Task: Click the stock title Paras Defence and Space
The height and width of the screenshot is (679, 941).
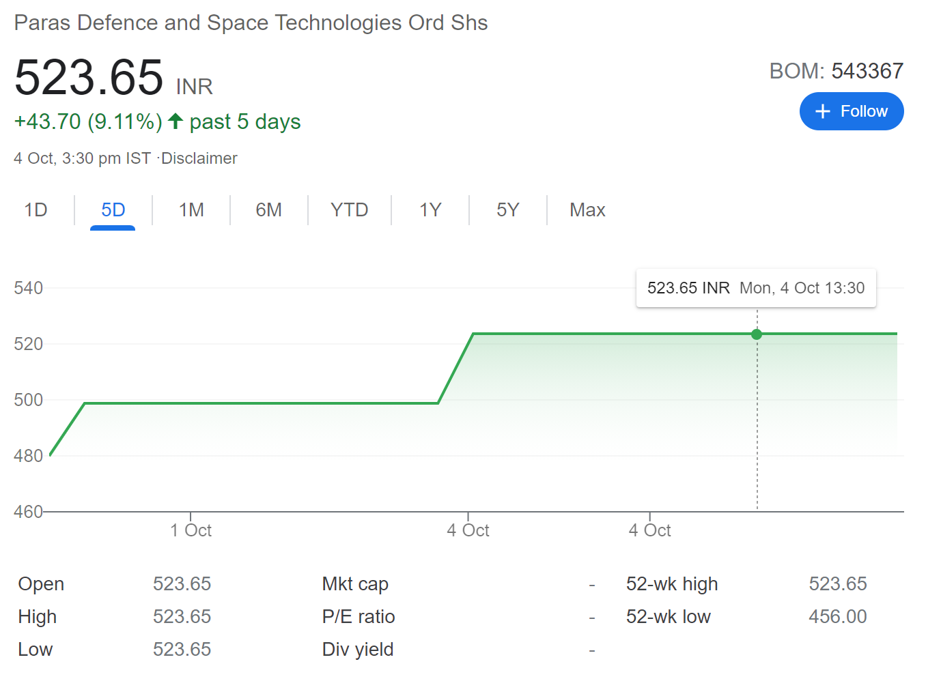Action: tap(251, 23)
